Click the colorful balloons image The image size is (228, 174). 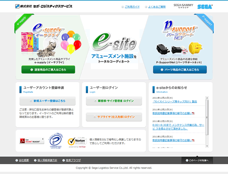(x=71, y=42)
